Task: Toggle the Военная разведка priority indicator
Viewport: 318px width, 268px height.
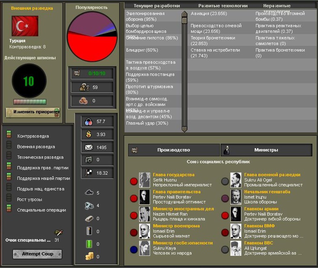Action: point(9,145)
